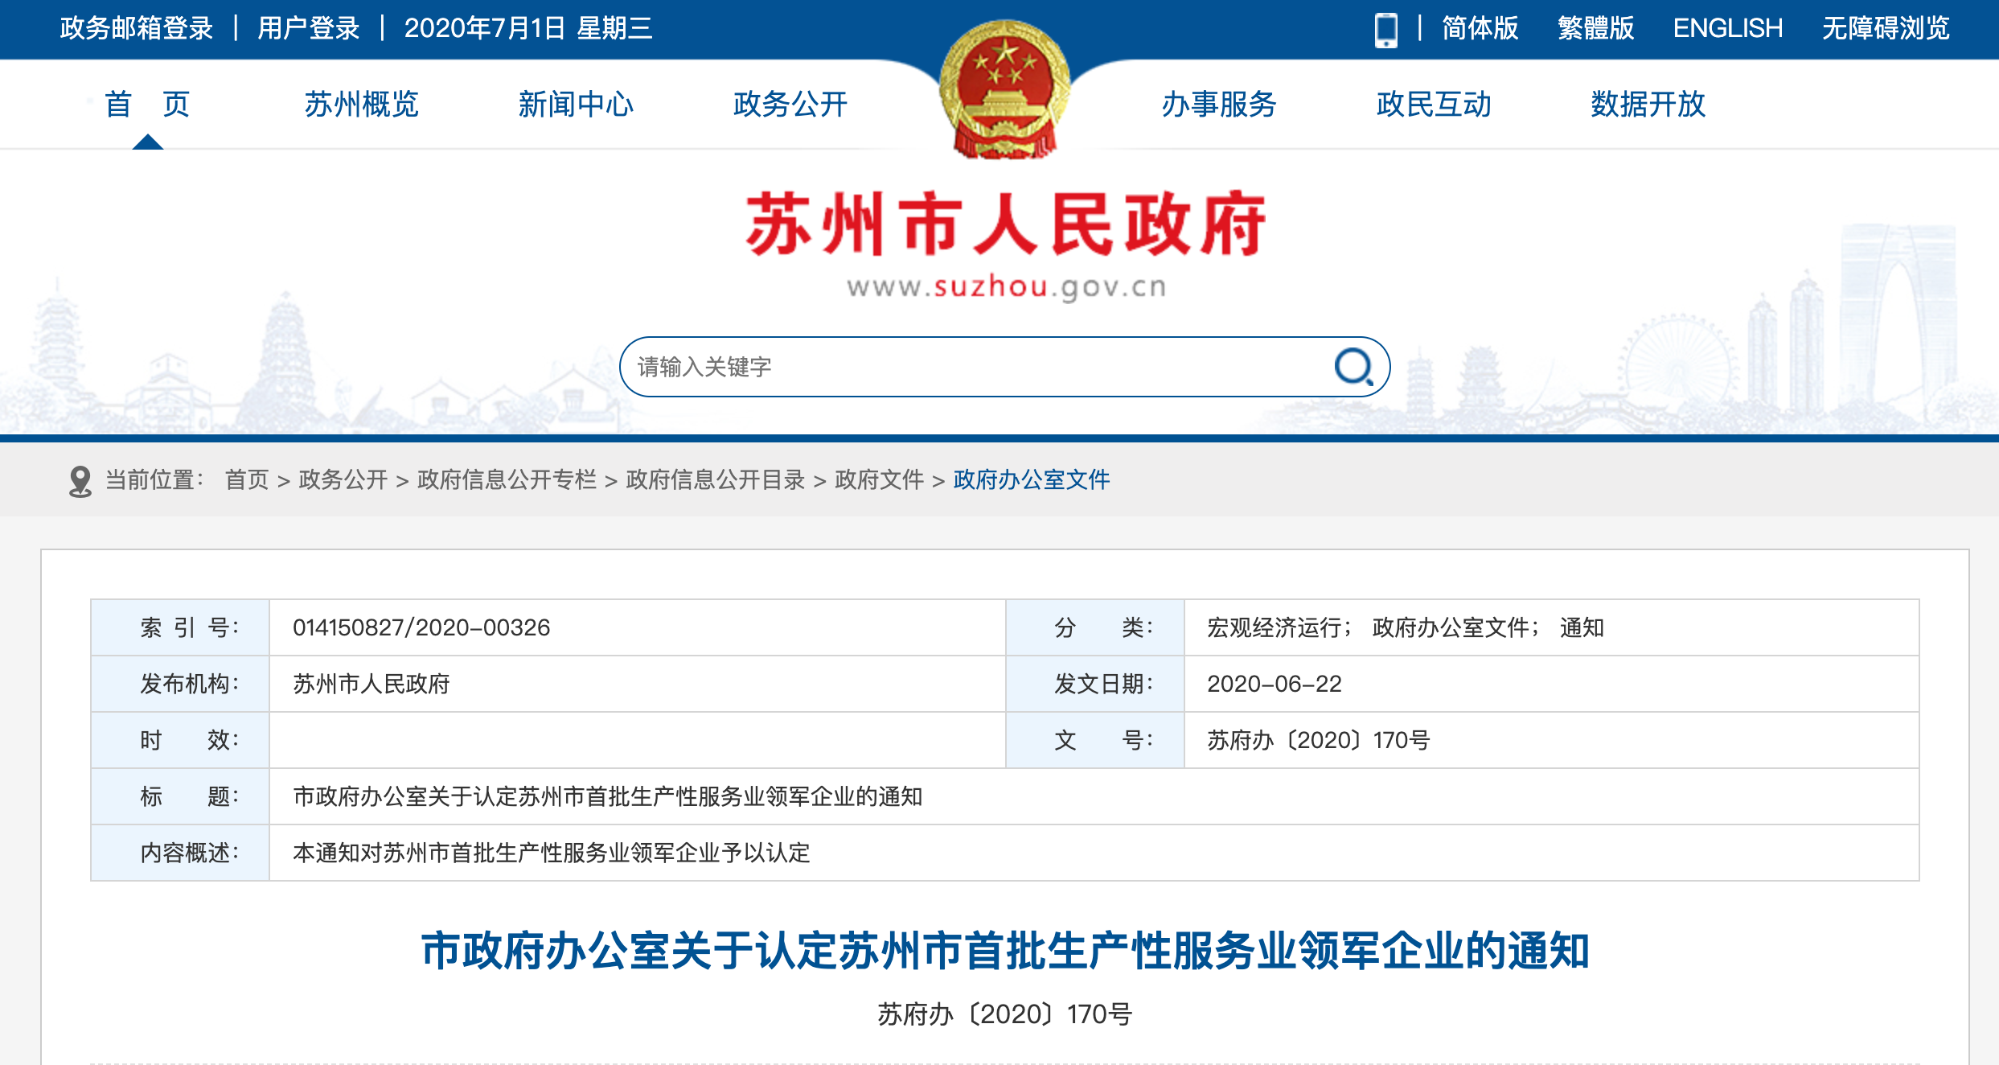
Task: Click the location pin icon in breadcrumb
Action: (x=80, y=481)
